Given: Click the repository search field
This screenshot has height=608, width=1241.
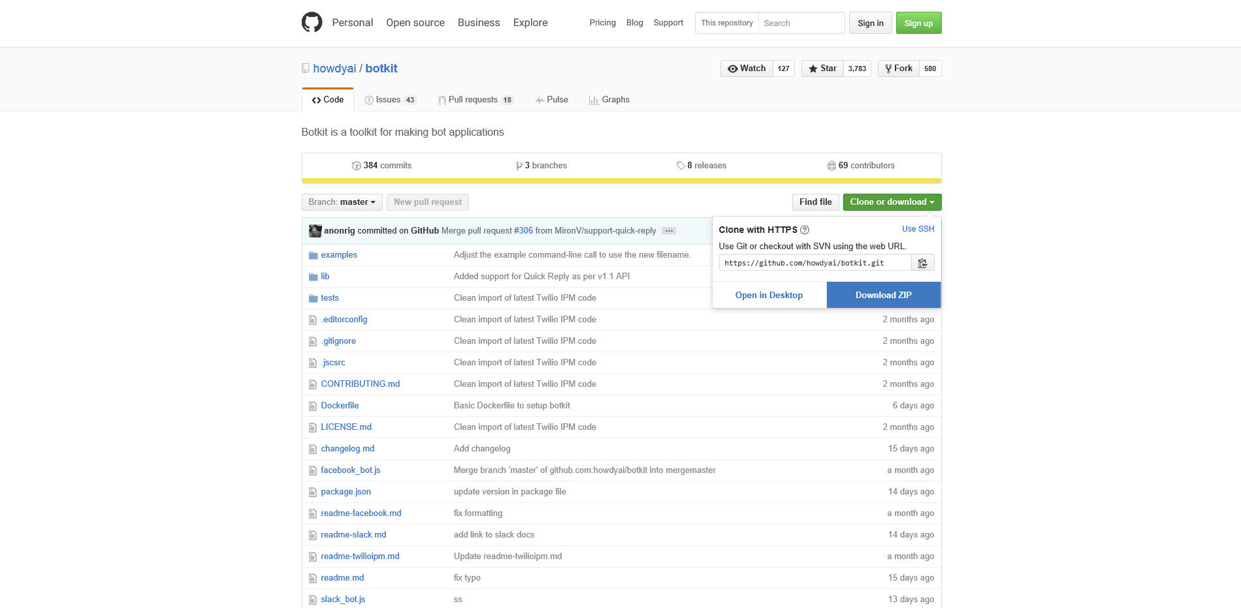Looking at the screenshot, I should pyautogui.click(x=800, y=23).
